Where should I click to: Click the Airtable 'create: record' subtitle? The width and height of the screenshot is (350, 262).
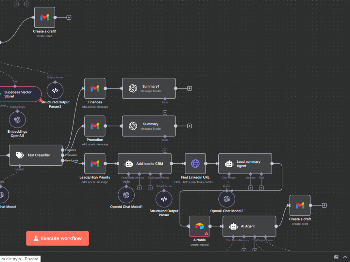point(199,245)
